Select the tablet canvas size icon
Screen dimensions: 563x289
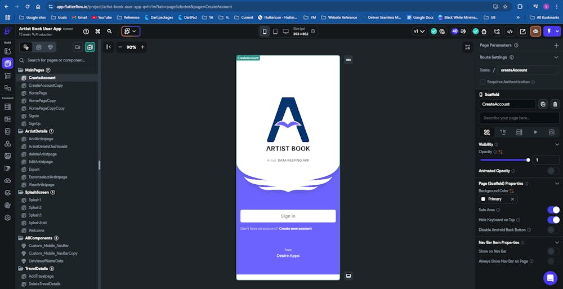275,32
